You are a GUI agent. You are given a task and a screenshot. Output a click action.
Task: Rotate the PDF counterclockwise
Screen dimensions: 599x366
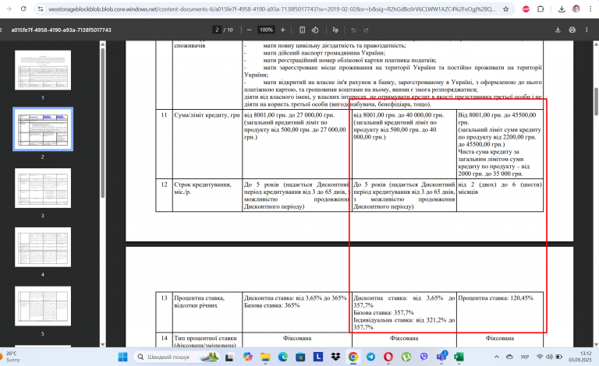[x=315, y=30]
